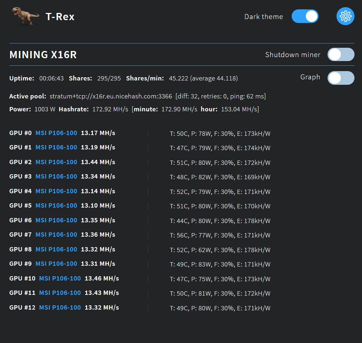Click GPU #6 hashrate 13.35 MH/s
This screenshot has height=343, width=362.
[98, 221]
